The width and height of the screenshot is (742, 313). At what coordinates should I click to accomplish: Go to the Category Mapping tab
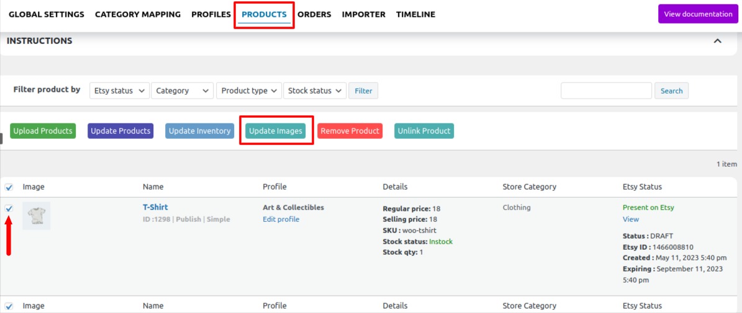[x=138, y=15]
